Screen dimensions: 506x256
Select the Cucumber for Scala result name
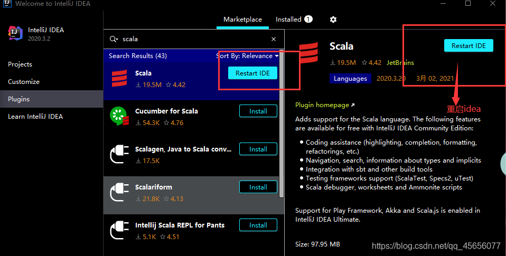pos(166,111)
